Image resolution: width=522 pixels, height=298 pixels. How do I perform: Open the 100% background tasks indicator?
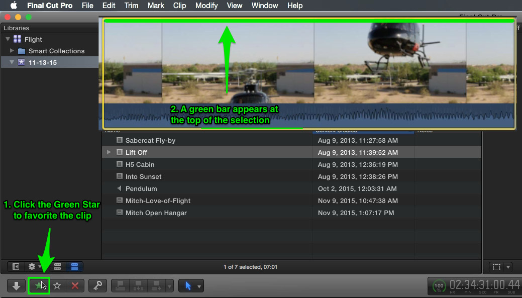(439, 286)
